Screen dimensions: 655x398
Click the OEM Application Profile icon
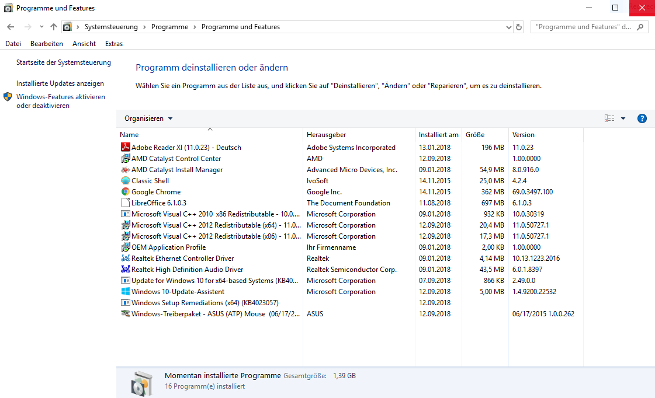coord(125,247)
